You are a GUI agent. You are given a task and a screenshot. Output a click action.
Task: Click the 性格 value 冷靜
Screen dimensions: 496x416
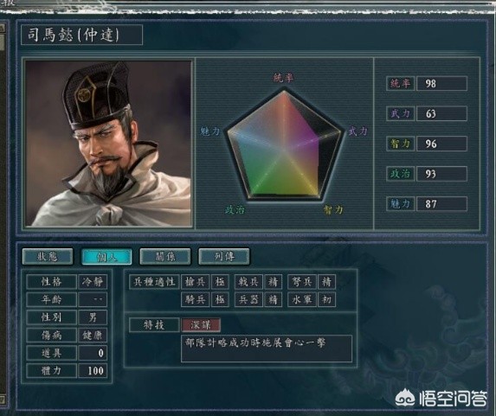[x=93, y=282]
